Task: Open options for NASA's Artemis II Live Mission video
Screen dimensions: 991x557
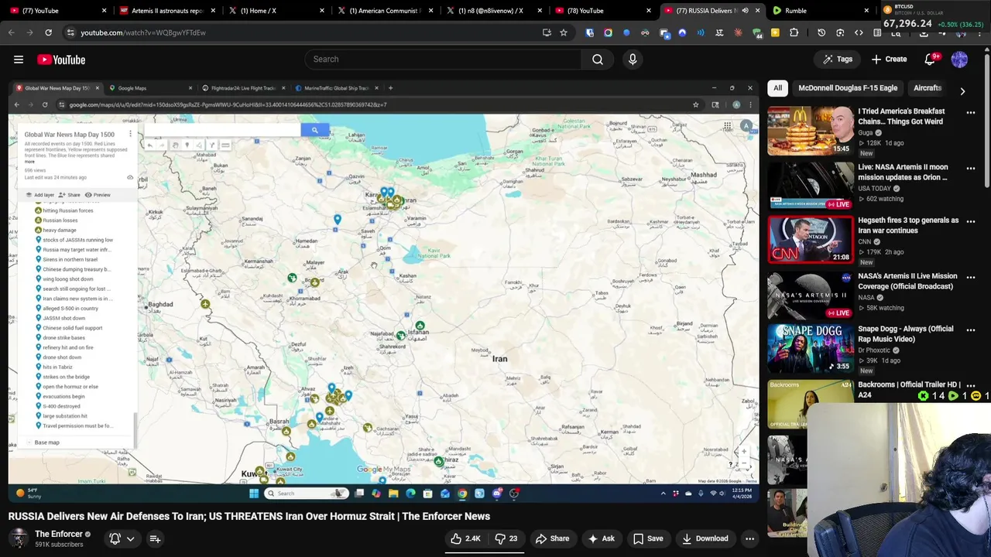Action: [971, 277]
